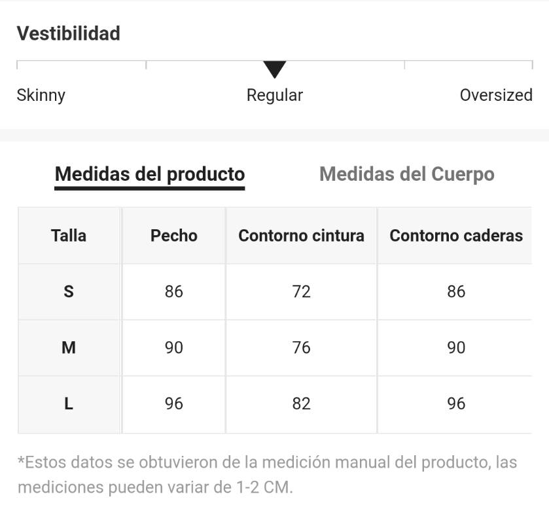Image resolution: width=549 pixels, height=524 pixels.
Task: Select the Medidas del producto tab
Action: point(150,174)
